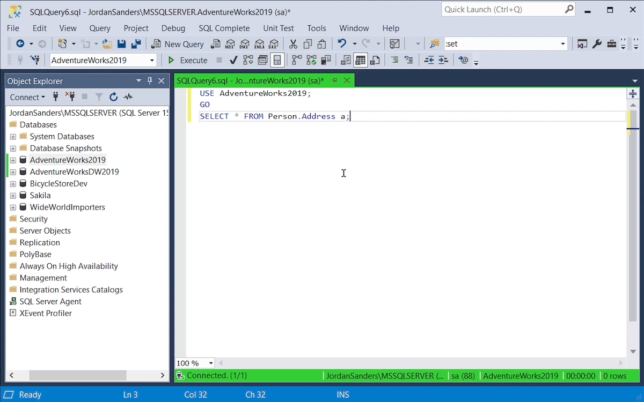Open the SQL Complete menu
Viewport: 644px width, 402px height.
pos(224,28)
